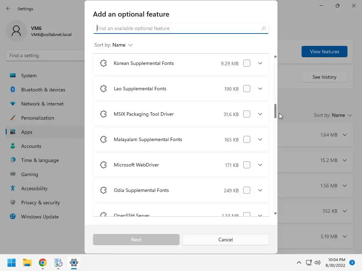The width and height of the screenshot is (362, 271).
Task: Click the Windows Start button
Action: click(12, 263)
